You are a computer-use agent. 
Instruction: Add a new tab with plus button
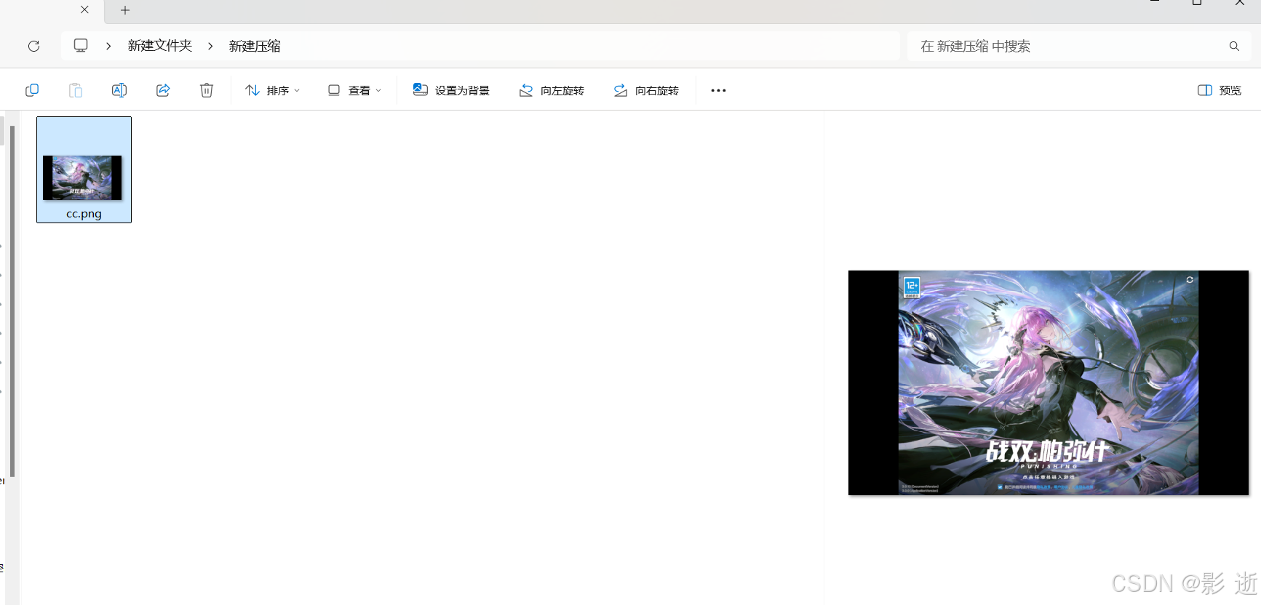click(x=125, y=10)
